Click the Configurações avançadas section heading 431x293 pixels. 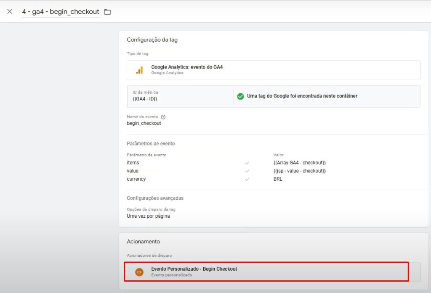[x=155, y=198]
